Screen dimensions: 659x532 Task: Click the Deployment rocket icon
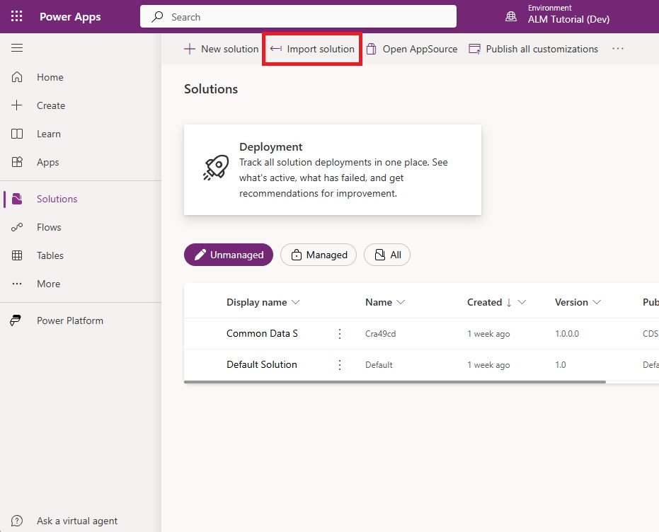216,168
